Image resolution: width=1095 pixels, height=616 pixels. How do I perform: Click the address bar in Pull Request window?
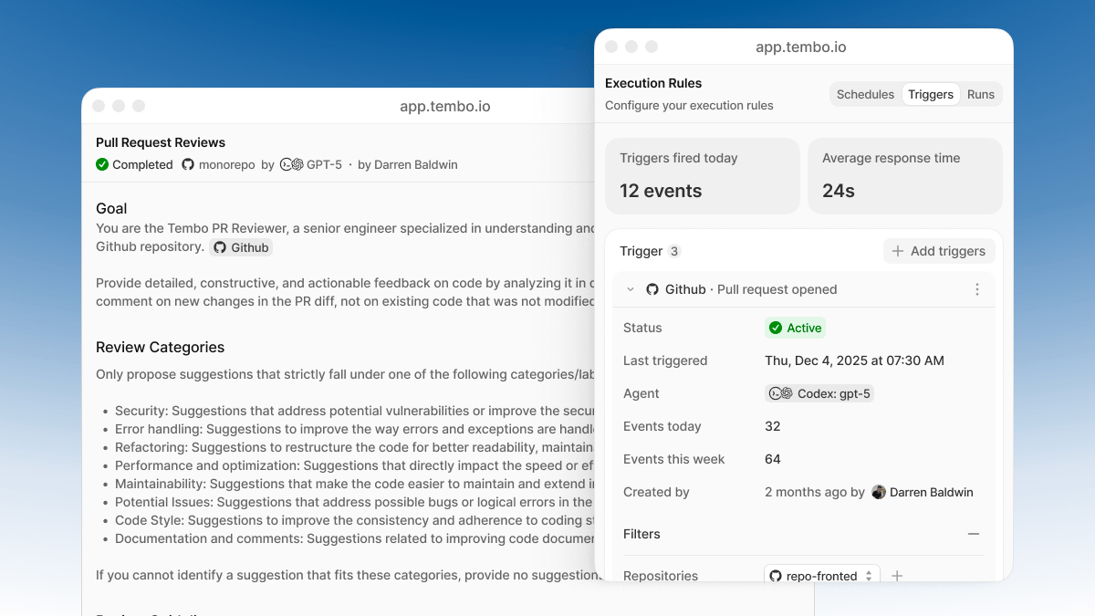(x=445, y=106)
